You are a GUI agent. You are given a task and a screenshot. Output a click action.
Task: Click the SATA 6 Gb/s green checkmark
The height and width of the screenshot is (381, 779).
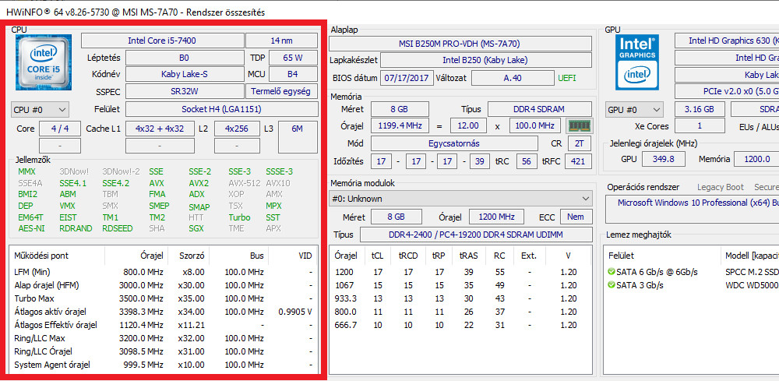point(612,271)
